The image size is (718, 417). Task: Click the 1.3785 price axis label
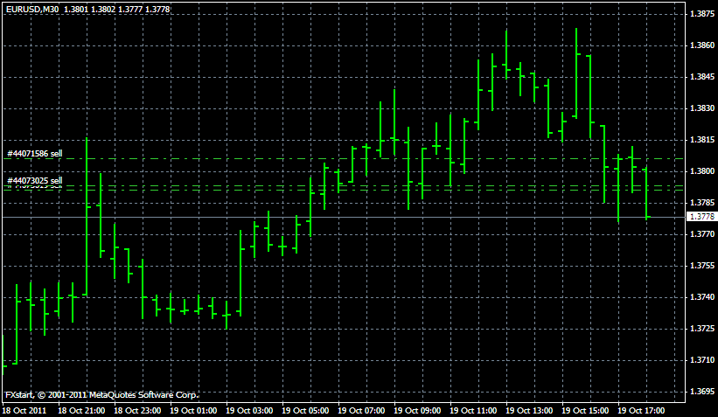702,203
